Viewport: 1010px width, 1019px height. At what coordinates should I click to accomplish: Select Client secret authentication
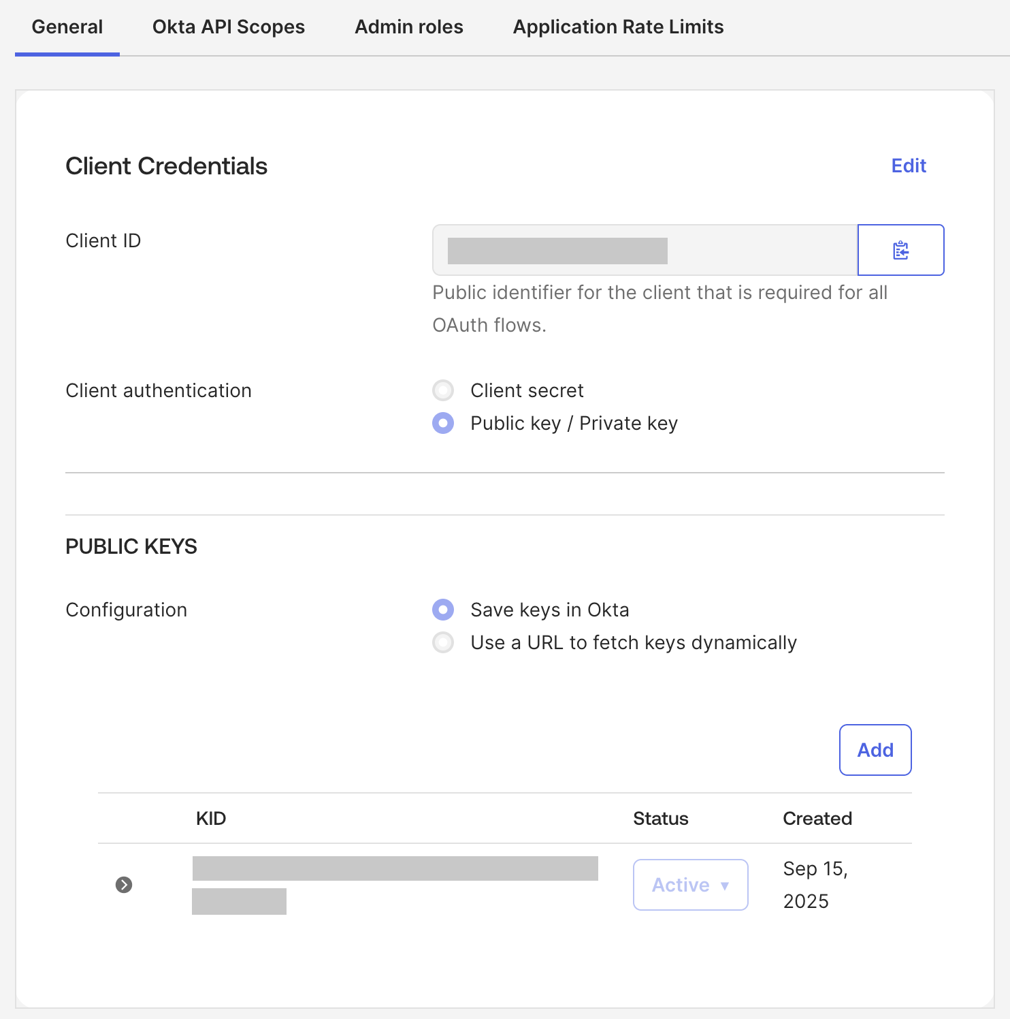pyautogui.click(x=443, y=390)
